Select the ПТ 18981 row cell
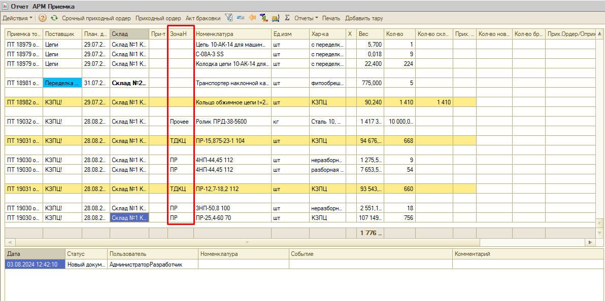The height and width of the screenshot is (301, 605). click(24, 83)
